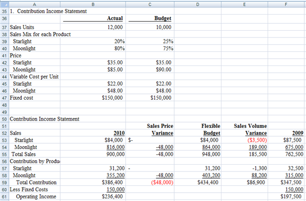
Task: Select 2010 operating income $236,400
Action: [113, 196]
